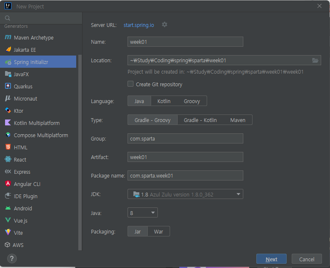The width and height of the screenshot is (330, 268).
Task: Click the Jakarta EE sail icon
Action: point(8,50)
